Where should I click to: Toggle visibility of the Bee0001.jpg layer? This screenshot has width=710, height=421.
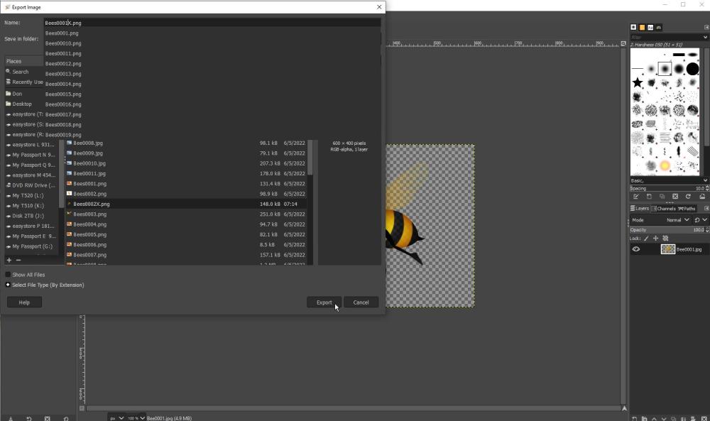[636, 249]
